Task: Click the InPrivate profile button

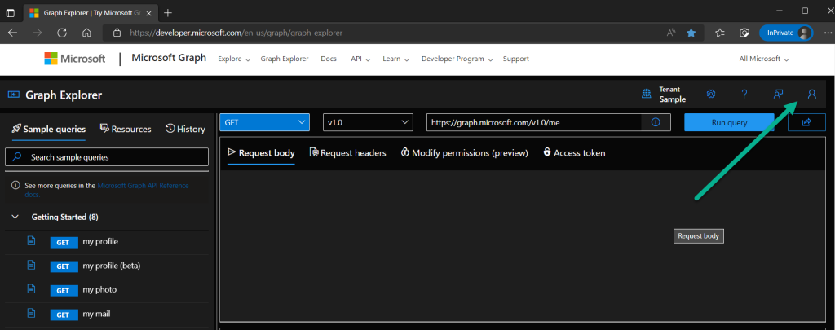Action: coord(786,33)
